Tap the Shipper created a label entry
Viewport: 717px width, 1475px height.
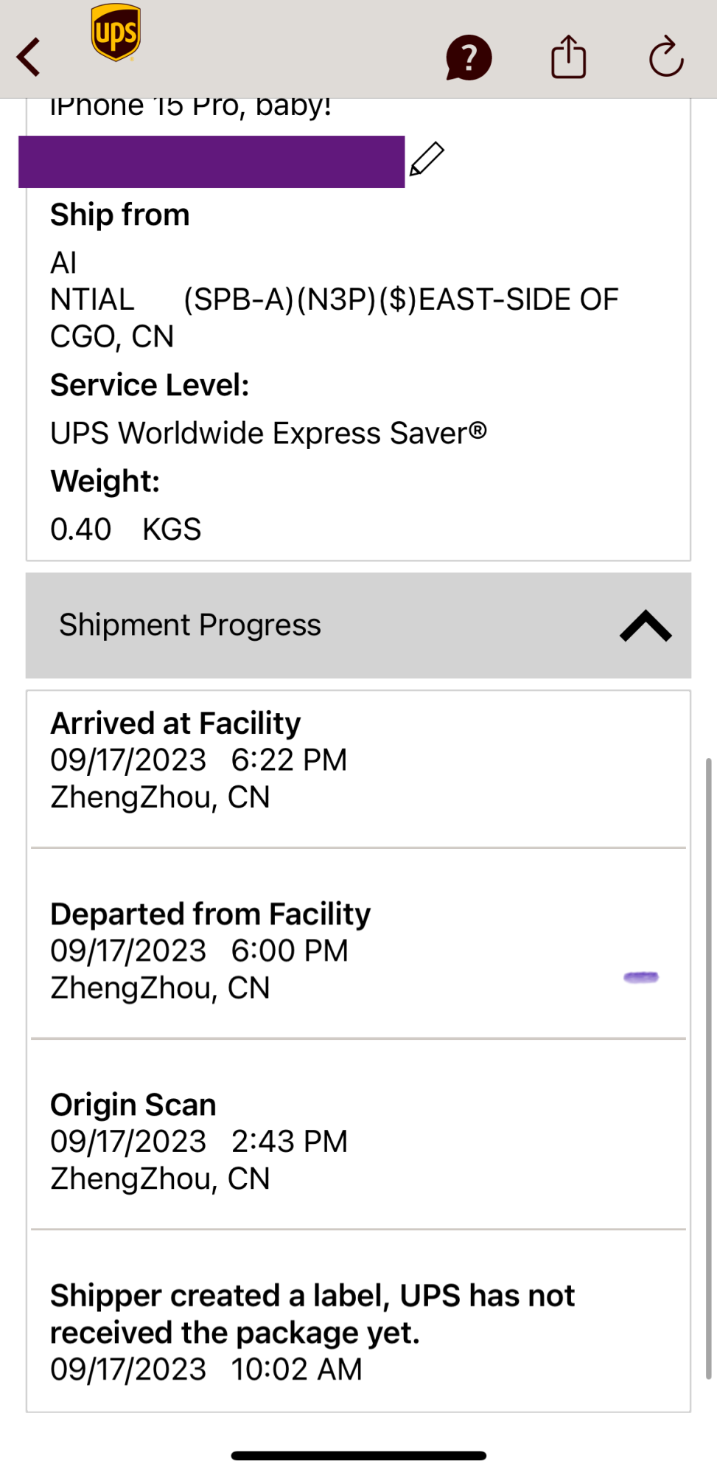pyautogui.click(x=313, y=1332)
